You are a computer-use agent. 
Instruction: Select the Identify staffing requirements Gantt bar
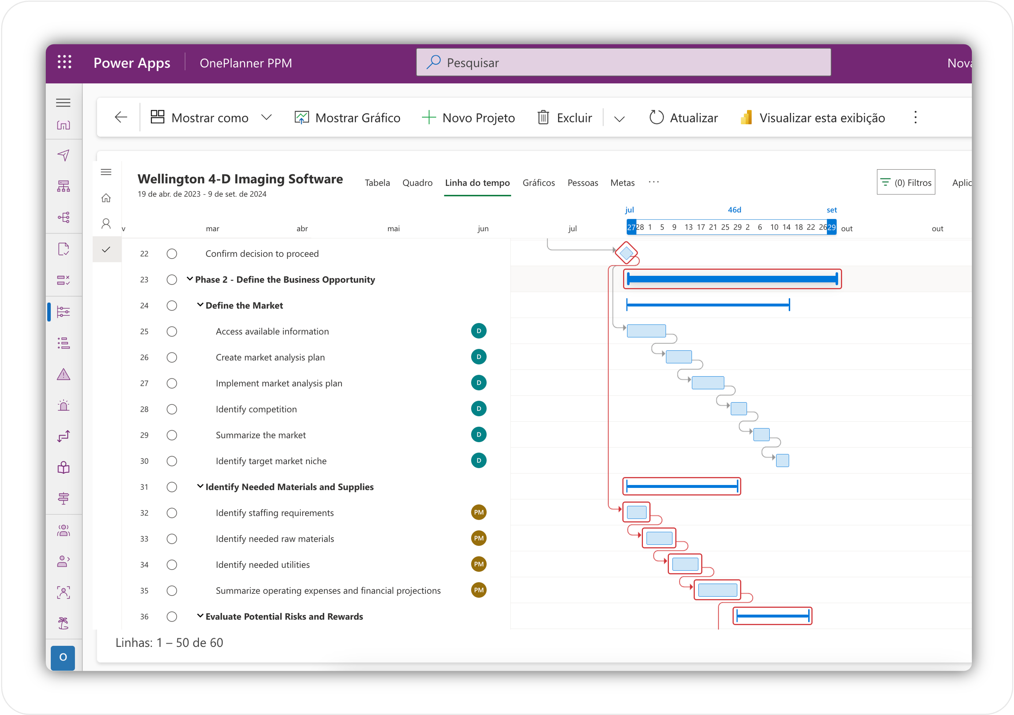tap(636, 512)
